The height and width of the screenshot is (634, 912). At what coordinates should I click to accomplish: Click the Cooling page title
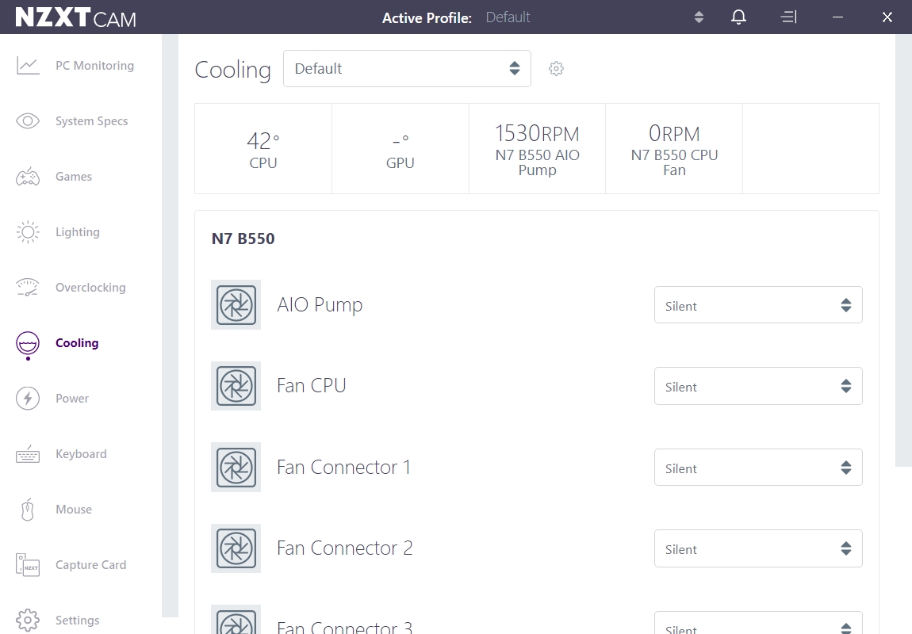coord(232,70)
